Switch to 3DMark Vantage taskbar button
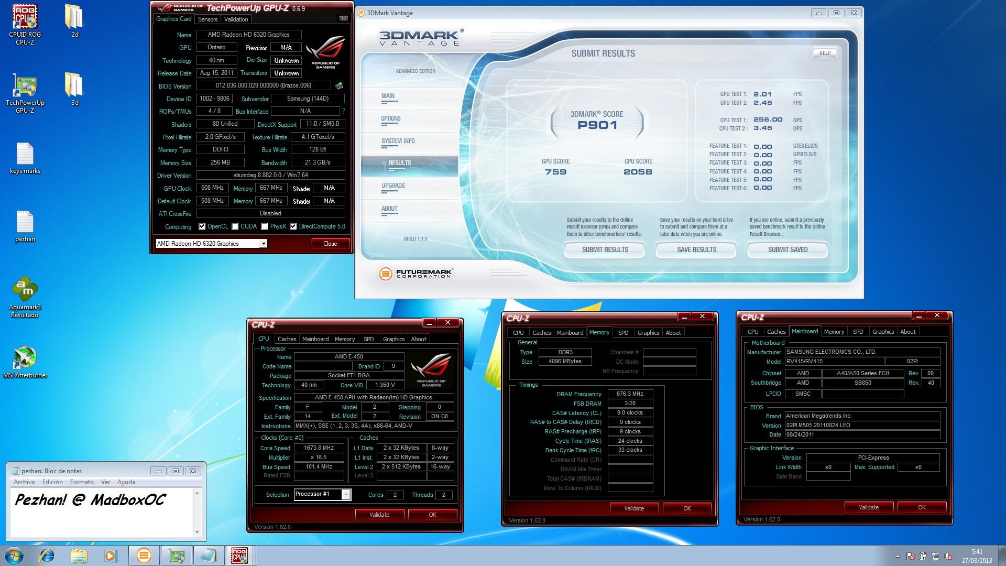This screenshot has width=1006, height=566. click(144, 556)
